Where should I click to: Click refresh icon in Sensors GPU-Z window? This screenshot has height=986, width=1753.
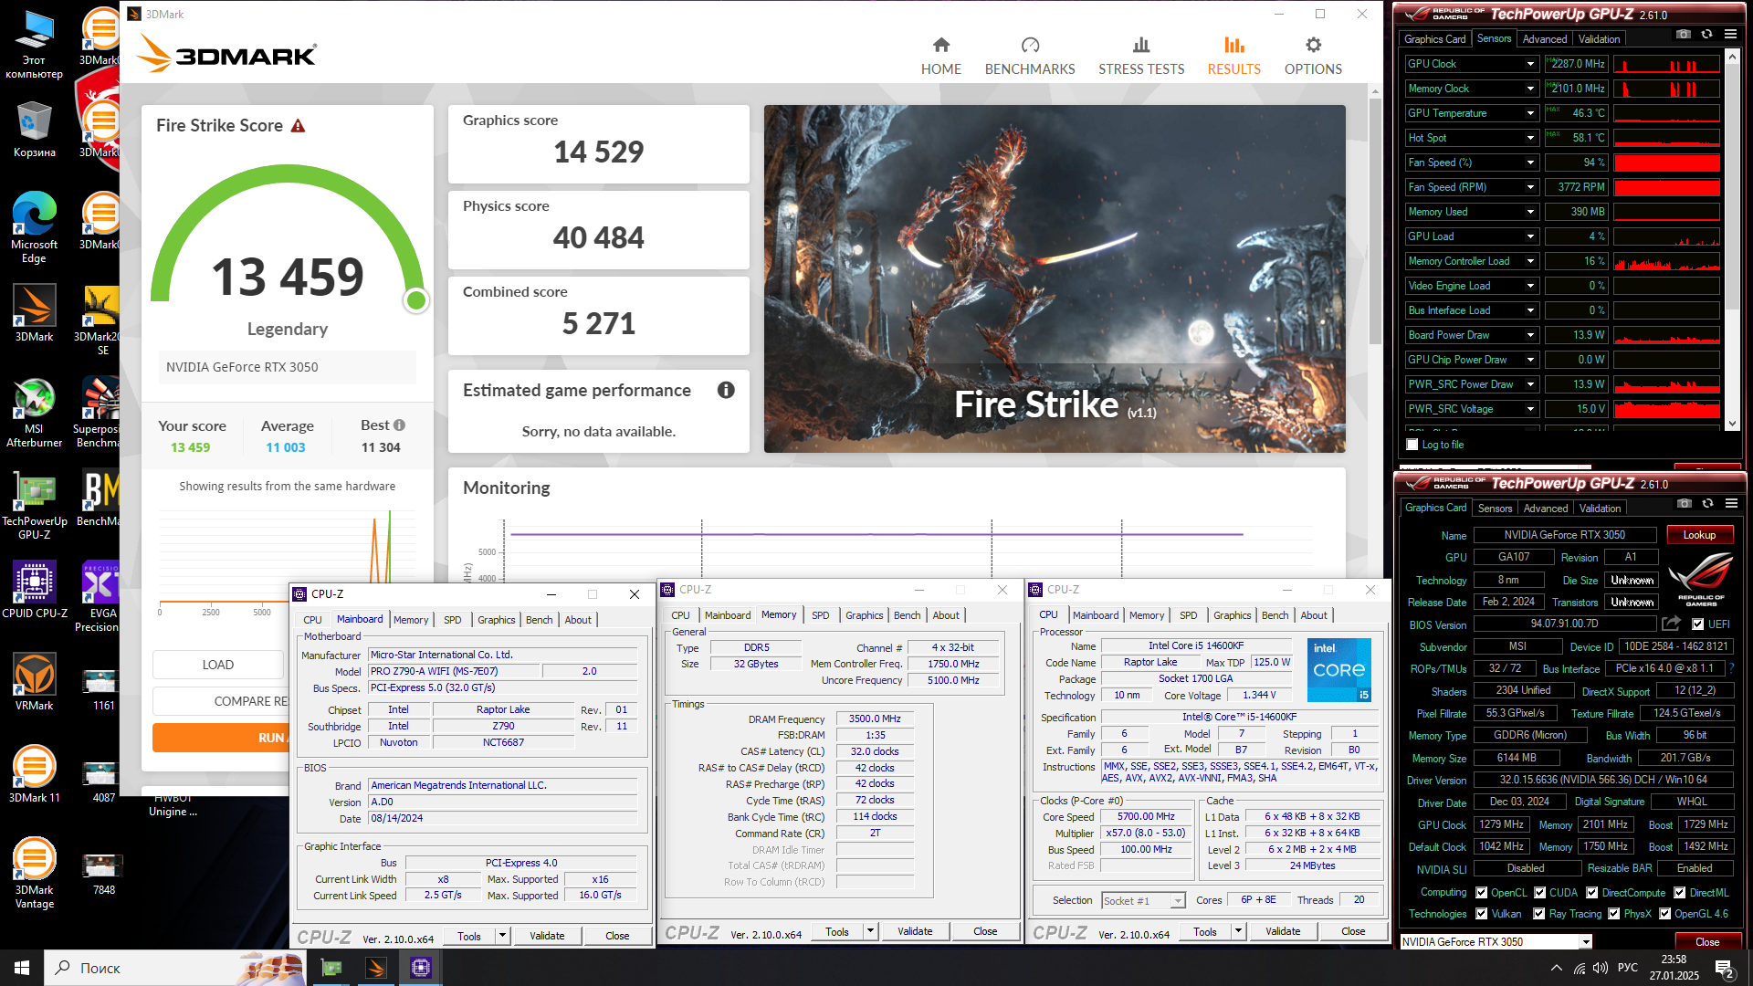click(1706, 35)
